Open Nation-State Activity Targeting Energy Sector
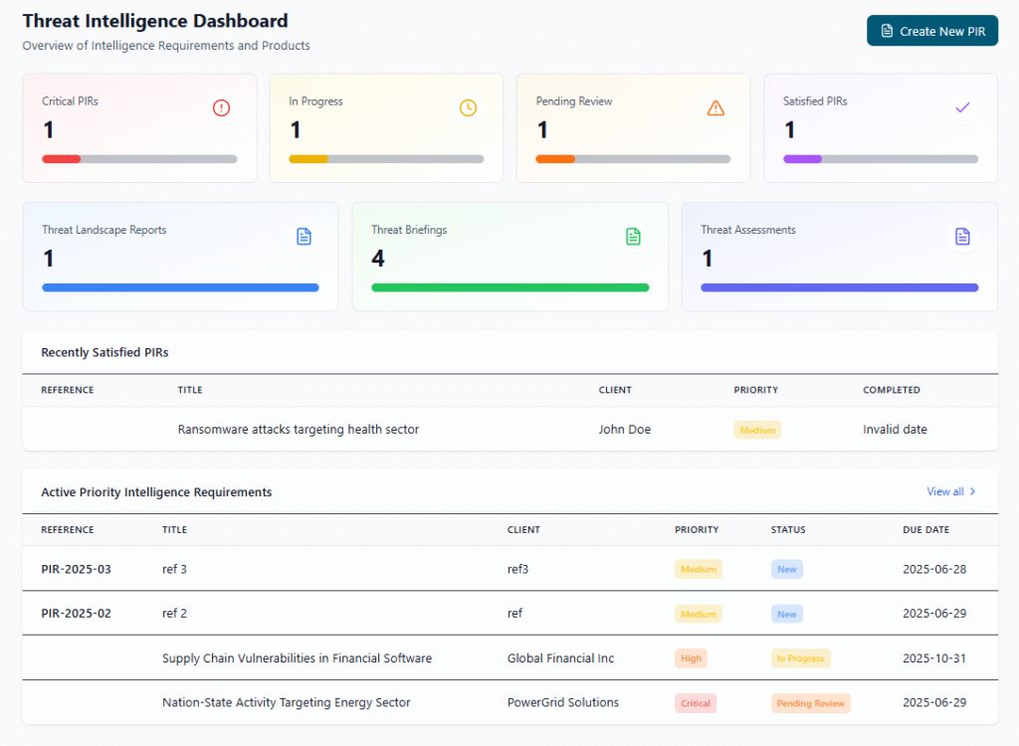 pos(286,702)
